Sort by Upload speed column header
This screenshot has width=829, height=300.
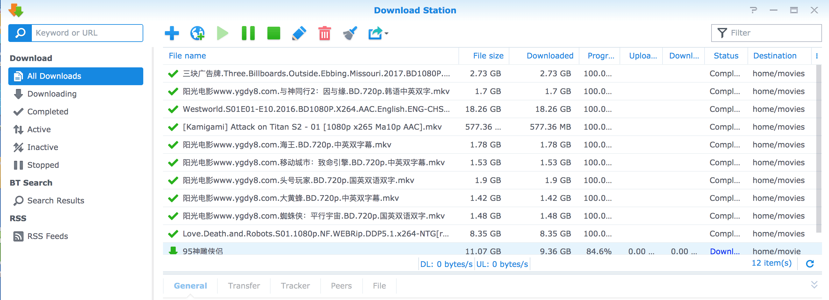641,56
